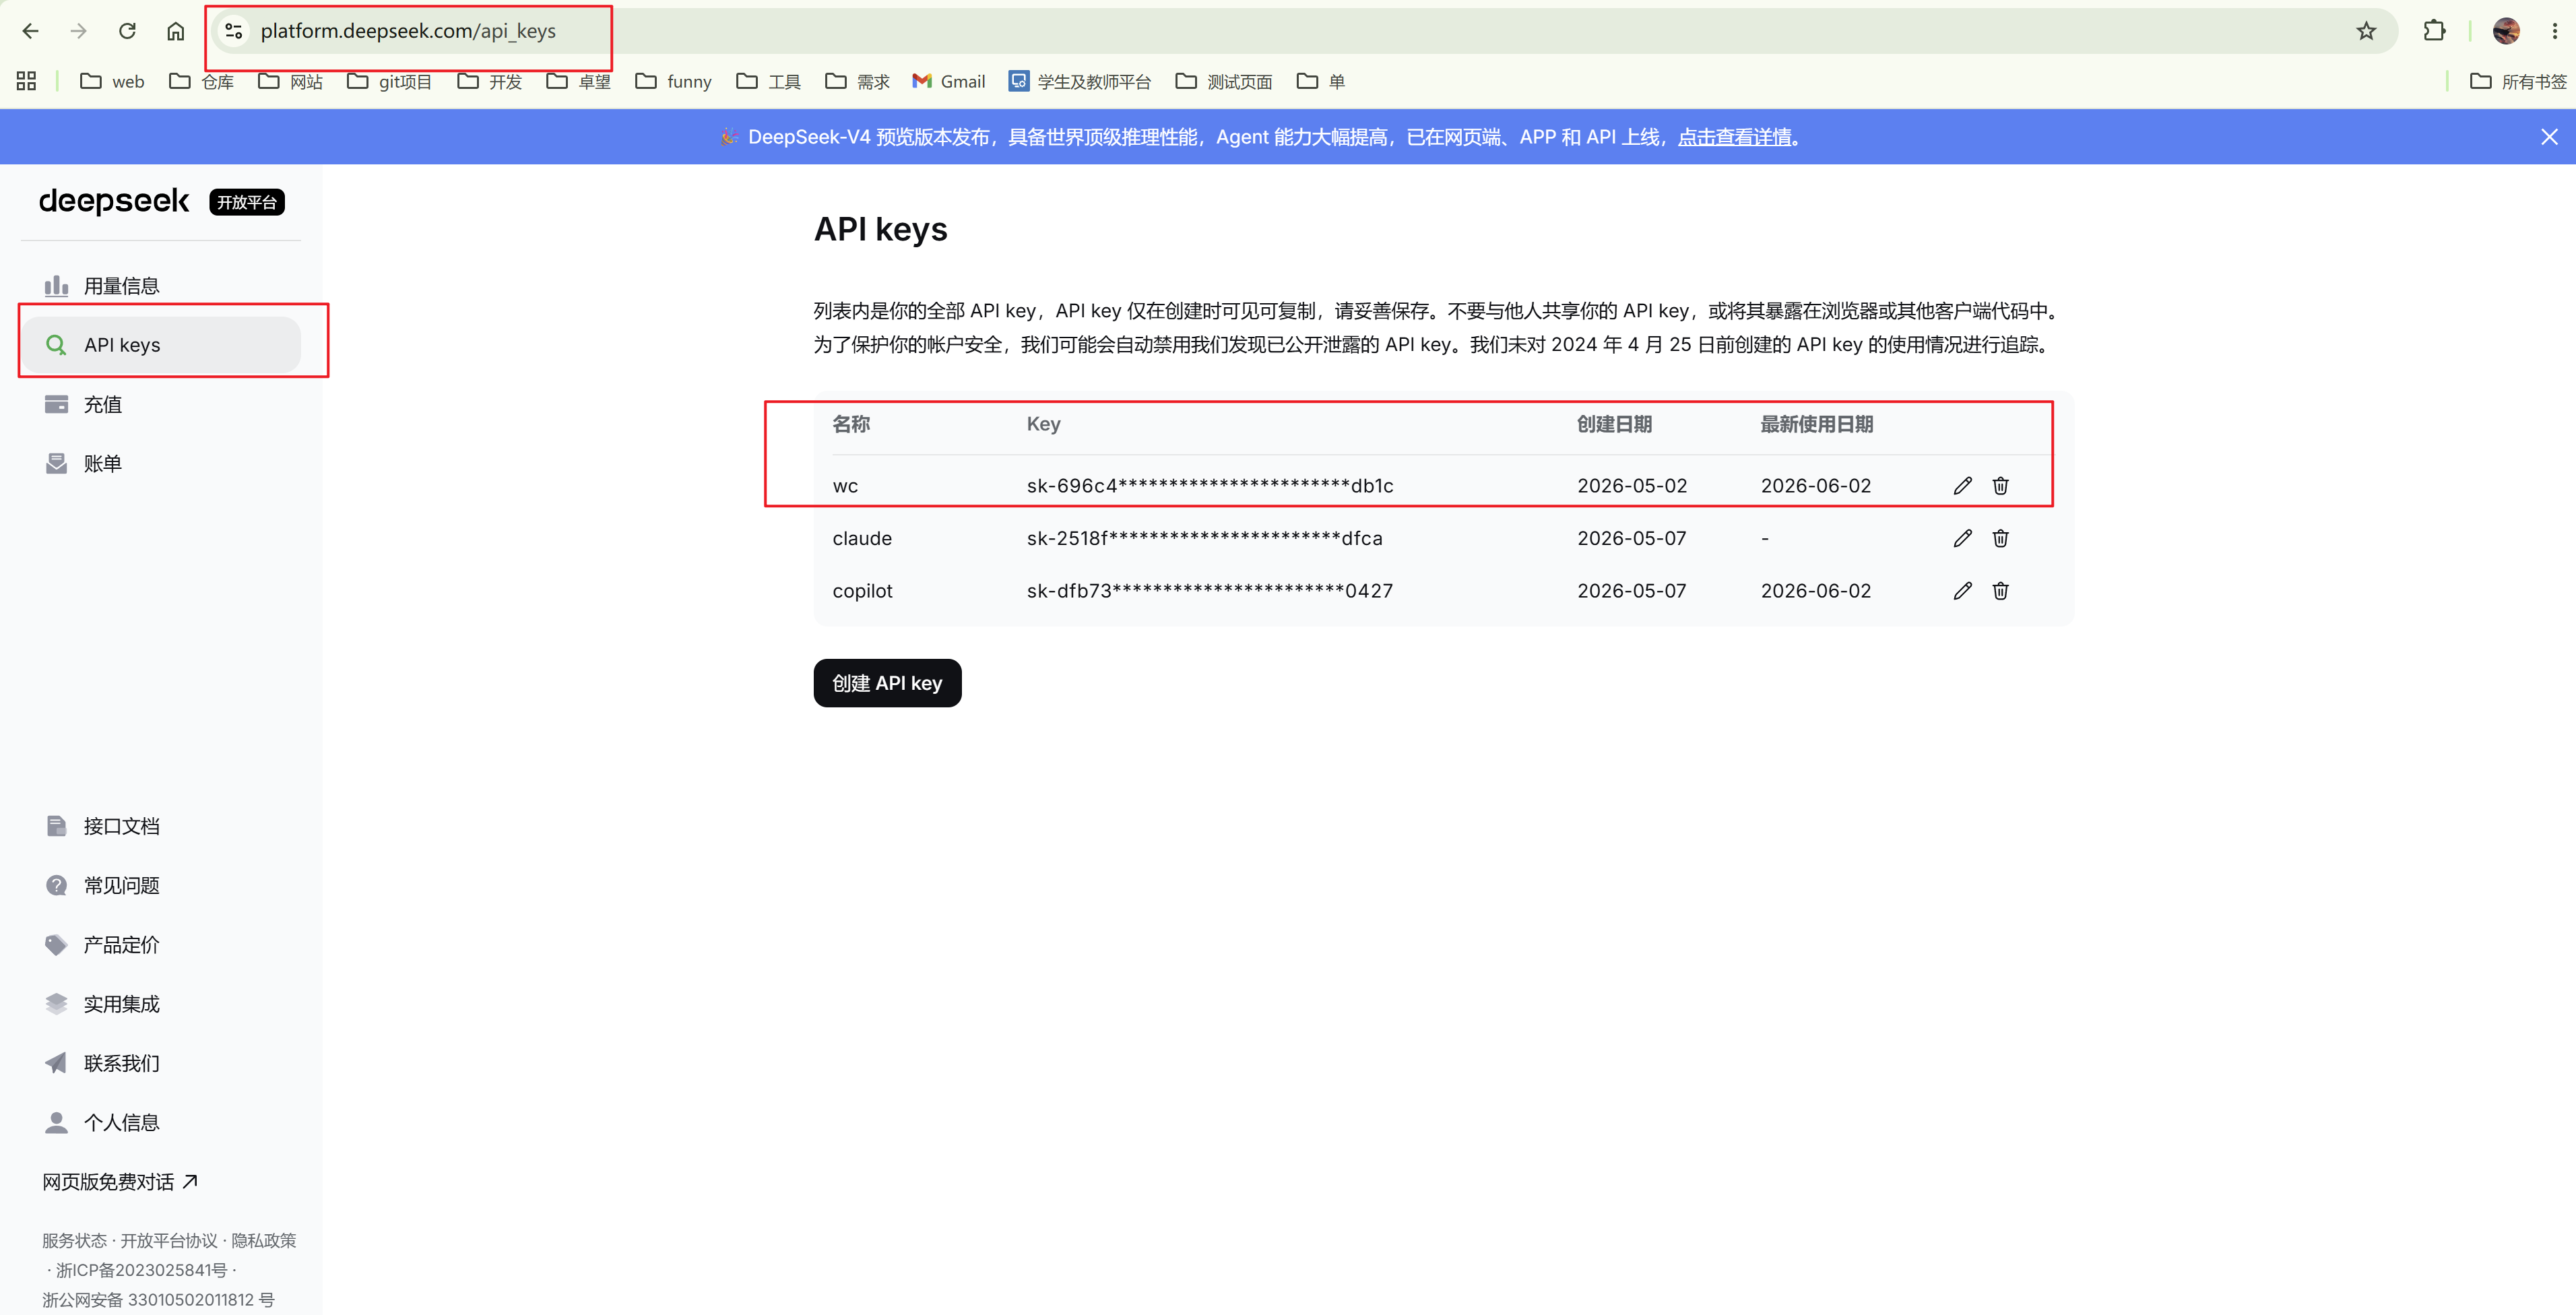Open the 浙ICP备2023025841号 footer link
This screenshot has height=1315, width=2576.
click(142, 1270)
